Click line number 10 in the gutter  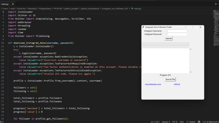click(x=3, y=43)
